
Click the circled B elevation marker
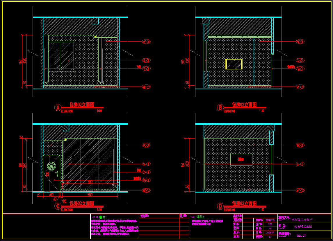coord(220,108)
